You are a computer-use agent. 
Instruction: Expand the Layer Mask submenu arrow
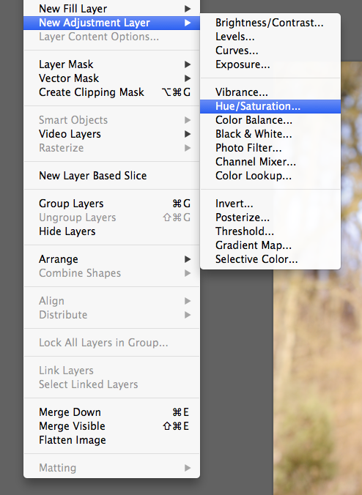(x=188, y=64)
